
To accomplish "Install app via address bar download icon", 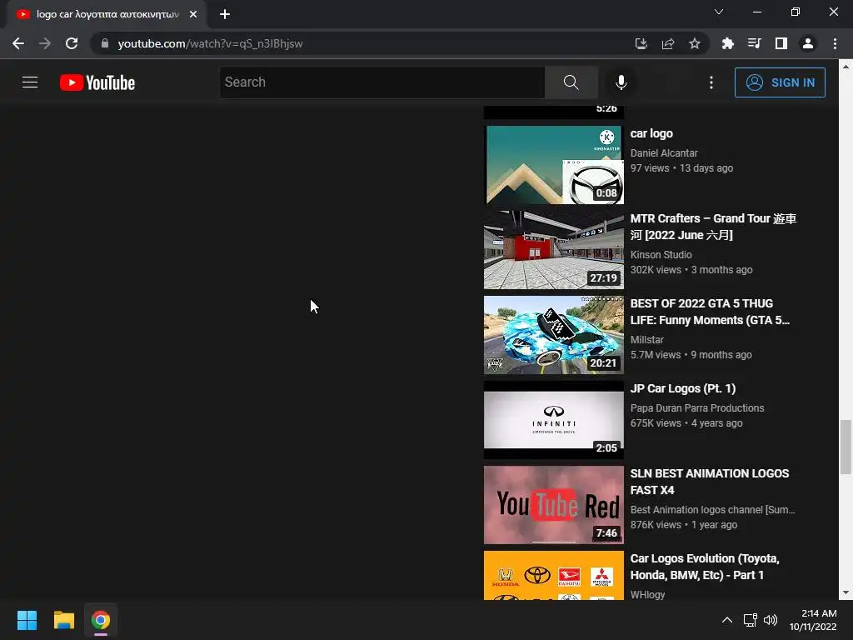I will point(641,43).
